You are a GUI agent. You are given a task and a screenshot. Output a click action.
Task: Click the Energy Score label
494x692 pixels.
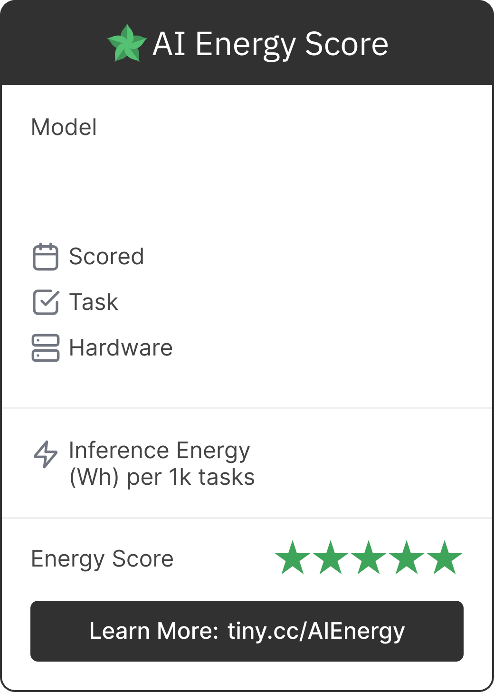tap(102, 559)
